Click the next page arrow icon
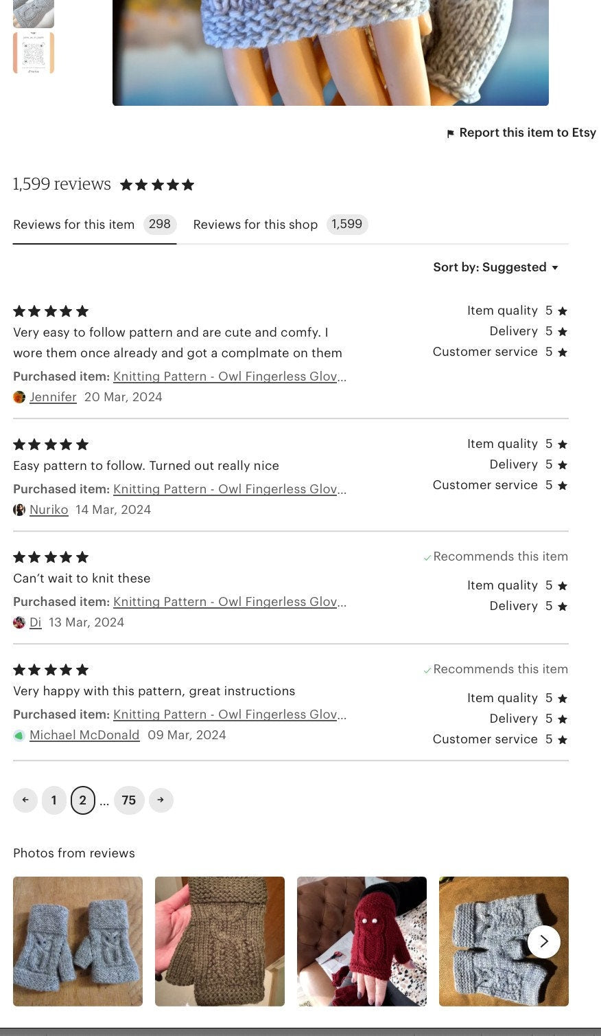Image resolution: width=601 pixels, height=1036 pixels. (161, 800)
